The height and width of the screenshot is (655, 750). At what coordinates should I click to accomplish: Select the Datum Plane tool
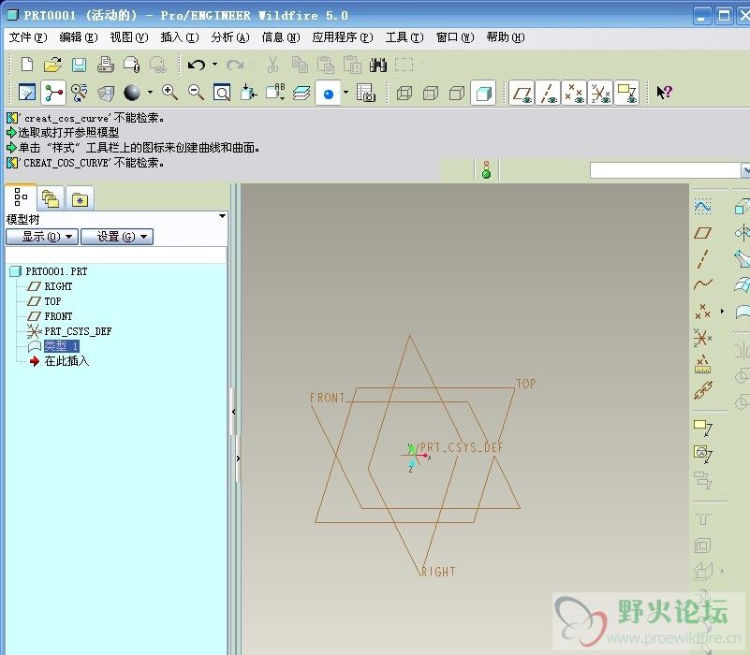702,233
